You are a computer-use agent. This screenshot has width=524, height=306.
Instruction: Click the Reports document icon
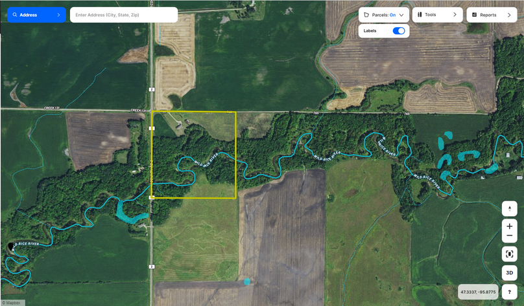coord(474,15)
